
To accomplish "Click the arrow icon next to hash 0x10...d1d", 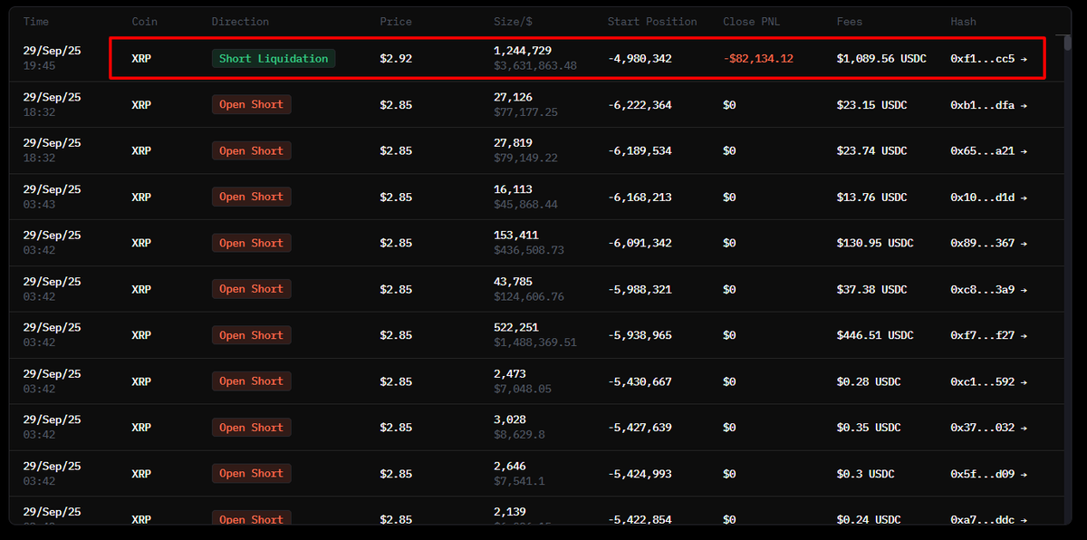I will [x=1024, y=198].
